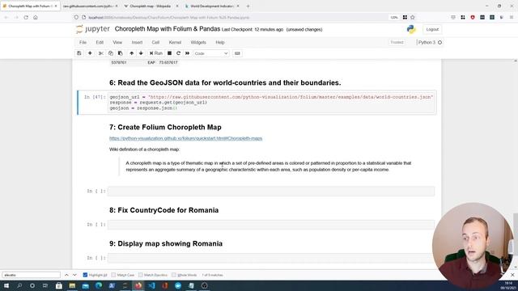Viewport: 518px width, 291px height.
Task: Toggle the Match Case checkbox
Action: tap(113, 275)
